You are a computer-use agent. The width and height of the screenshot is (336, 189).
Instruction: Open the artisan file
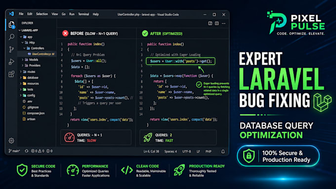coord(29,119)
